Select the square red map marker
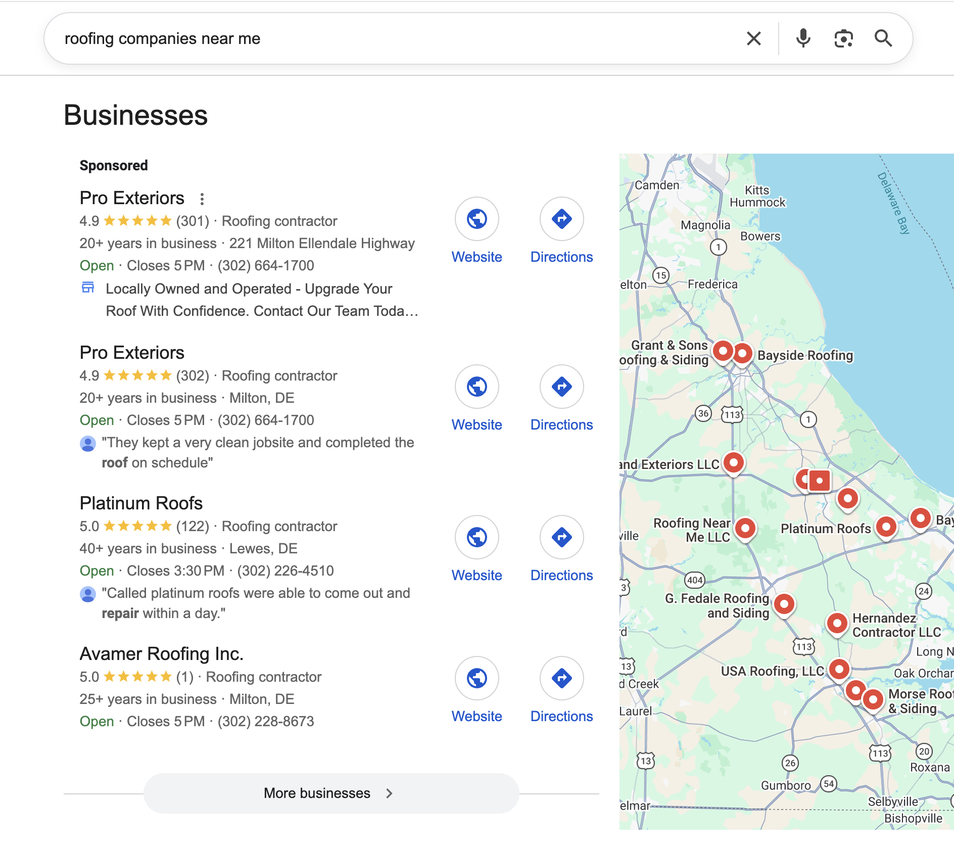The image size is (954, 849). (x=820, y=481)
